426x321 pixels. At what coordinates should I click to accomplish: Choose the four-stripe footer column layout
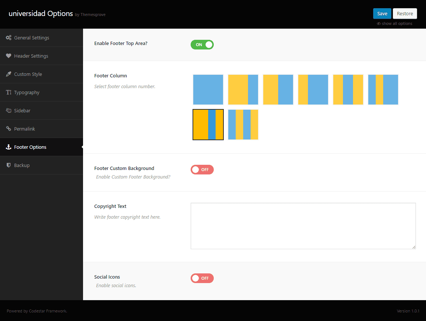(243, 125)
